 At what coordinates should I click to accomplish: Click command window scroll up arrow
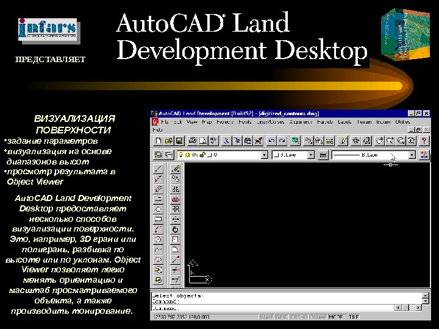[426, 295]
